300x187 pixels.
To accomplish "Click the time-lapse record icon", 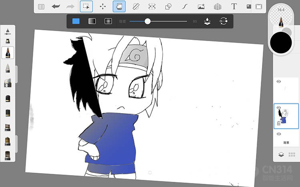I will (x=249, y=7).
